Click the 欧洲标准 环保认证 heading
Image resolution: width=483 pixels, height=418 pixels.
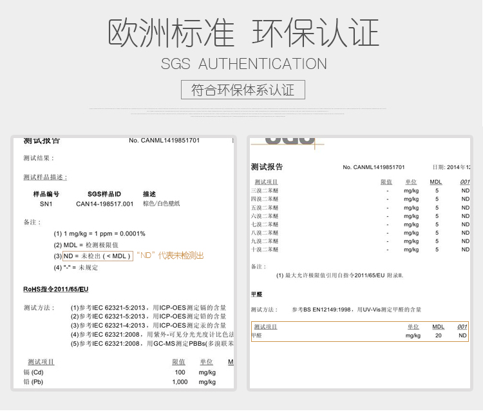[243, 33]
